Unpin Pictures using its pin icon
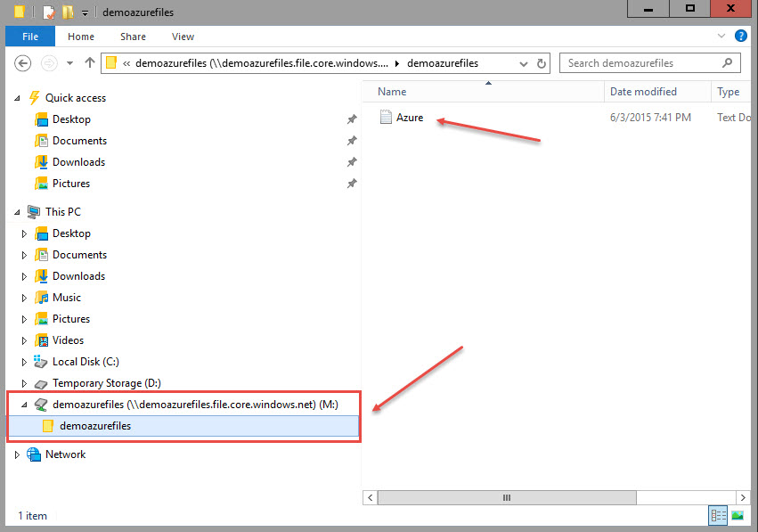This screenshot has width=758, height=532. (352, 184)
